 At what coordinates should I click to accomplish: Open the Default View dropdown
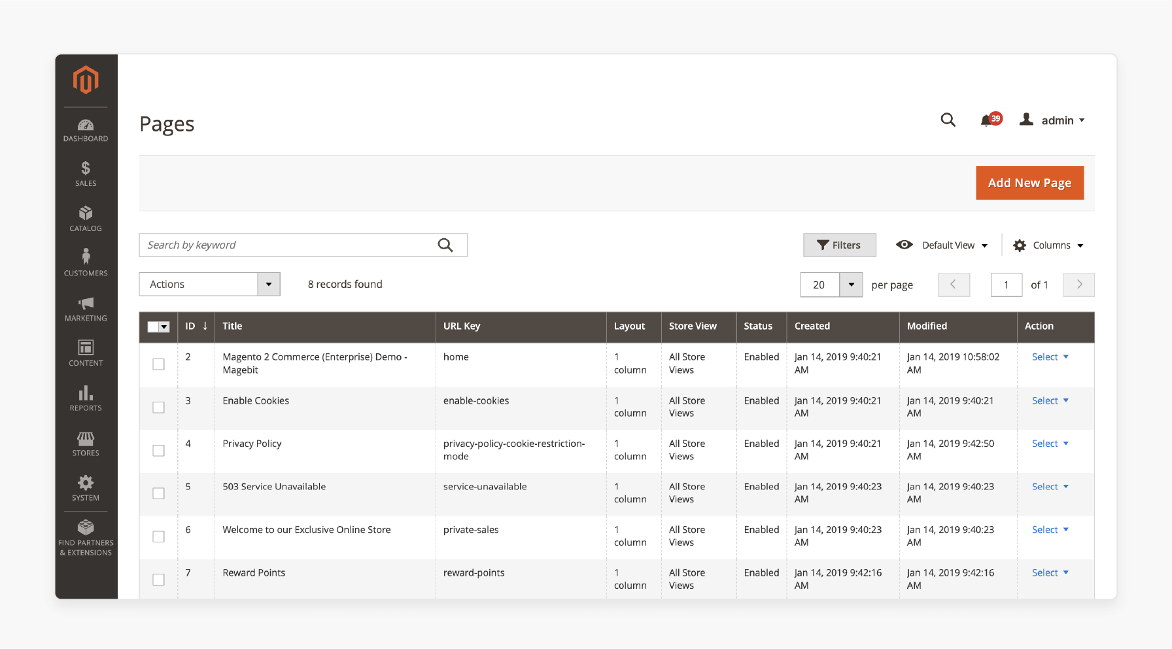pos(942,245)
